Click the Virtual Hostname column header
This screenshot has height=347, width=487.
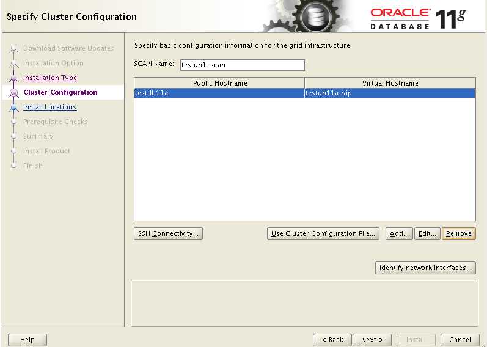[x=390, y=83]
